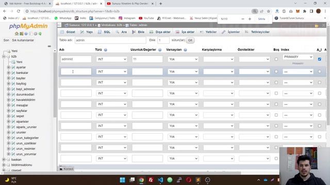The image size is (330, 185).
Task: Expand the baskan database node
Action: click(x=4, y=160)
